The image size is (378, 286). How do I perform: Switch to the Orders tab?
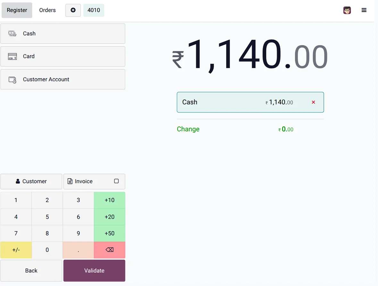(x=47, y=10)
